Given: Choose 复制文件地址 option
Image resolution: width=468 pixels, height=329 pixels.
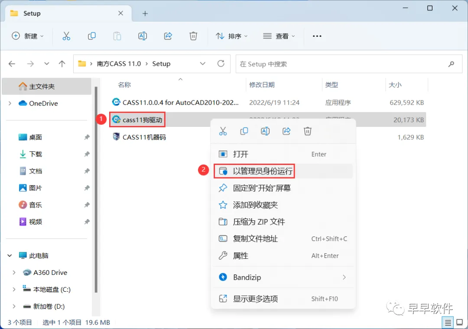Looking at the screenshot, I should coord(283,239).
